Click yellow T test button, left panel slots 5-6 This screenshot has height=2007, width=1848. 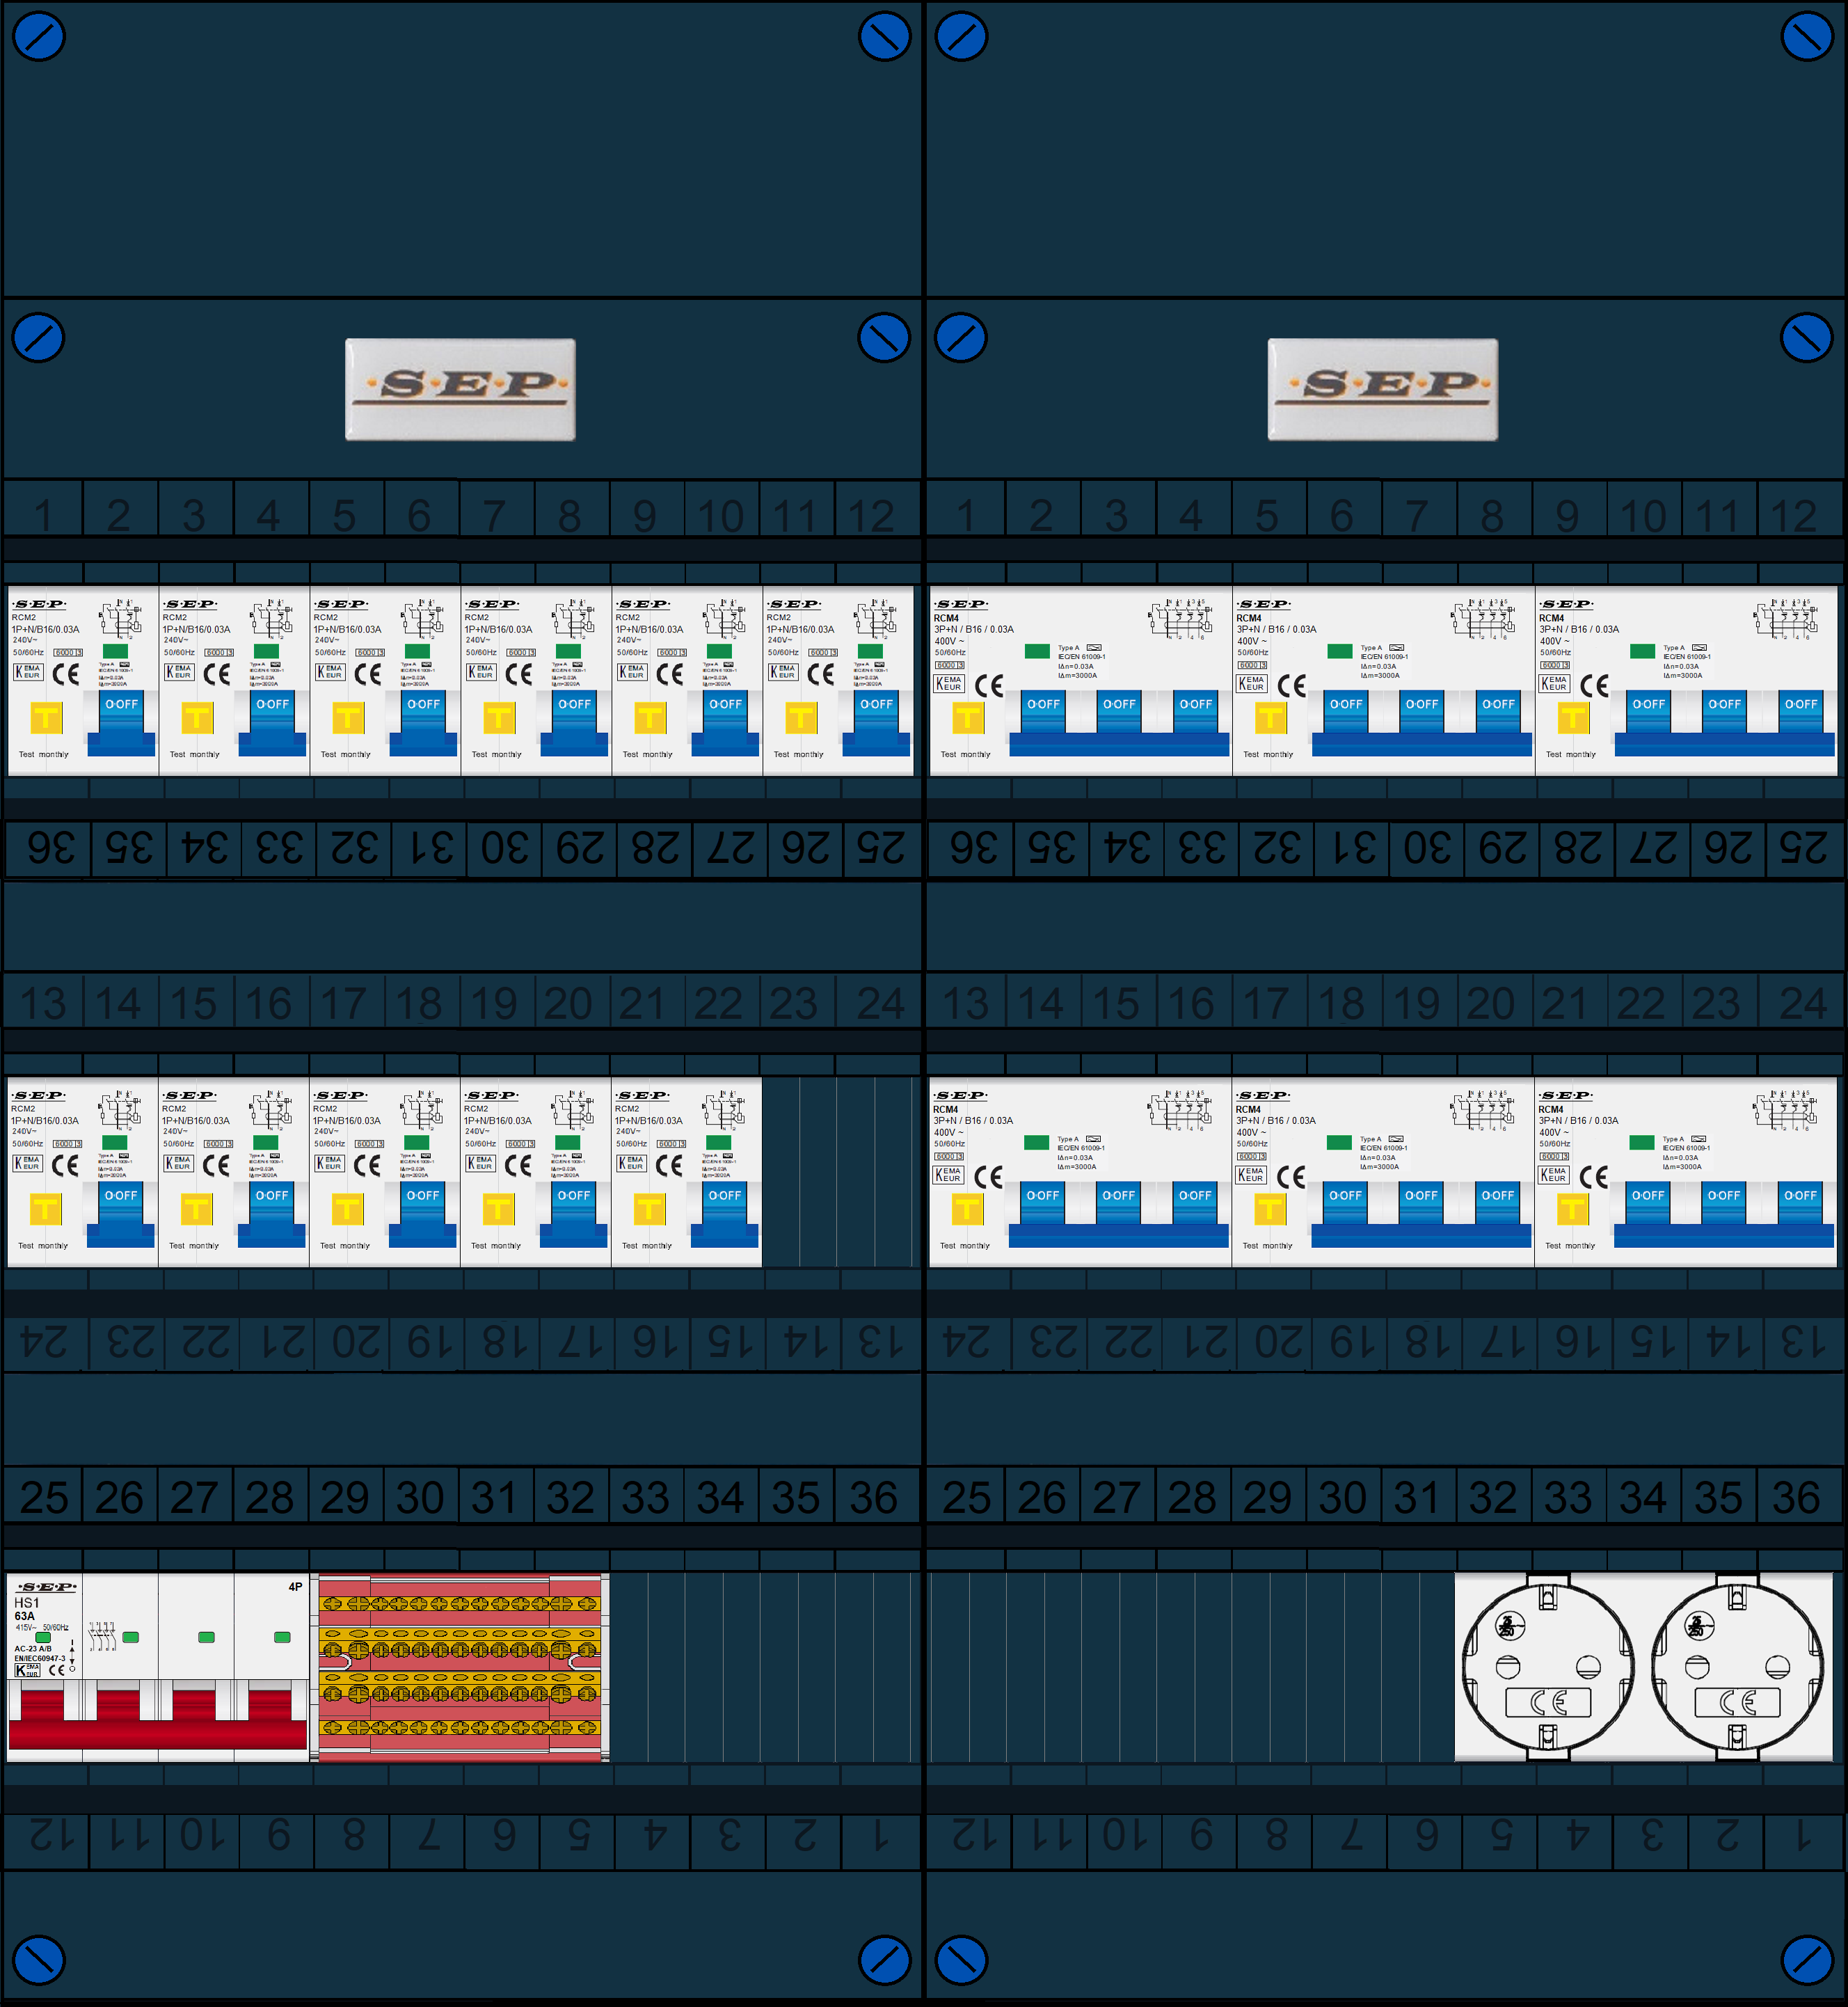coord(348,717)
